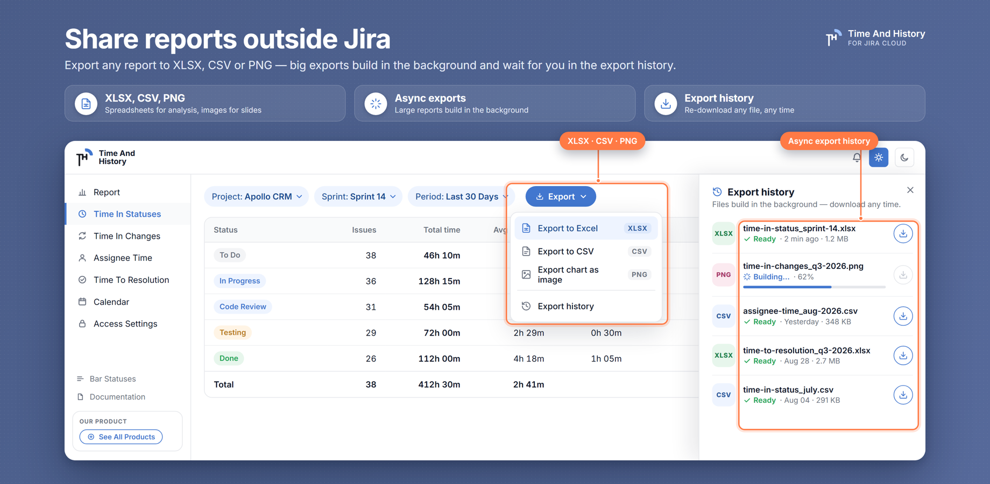
Task: Open Assignee Time in sidebar
Action: [x=128, y=258]
